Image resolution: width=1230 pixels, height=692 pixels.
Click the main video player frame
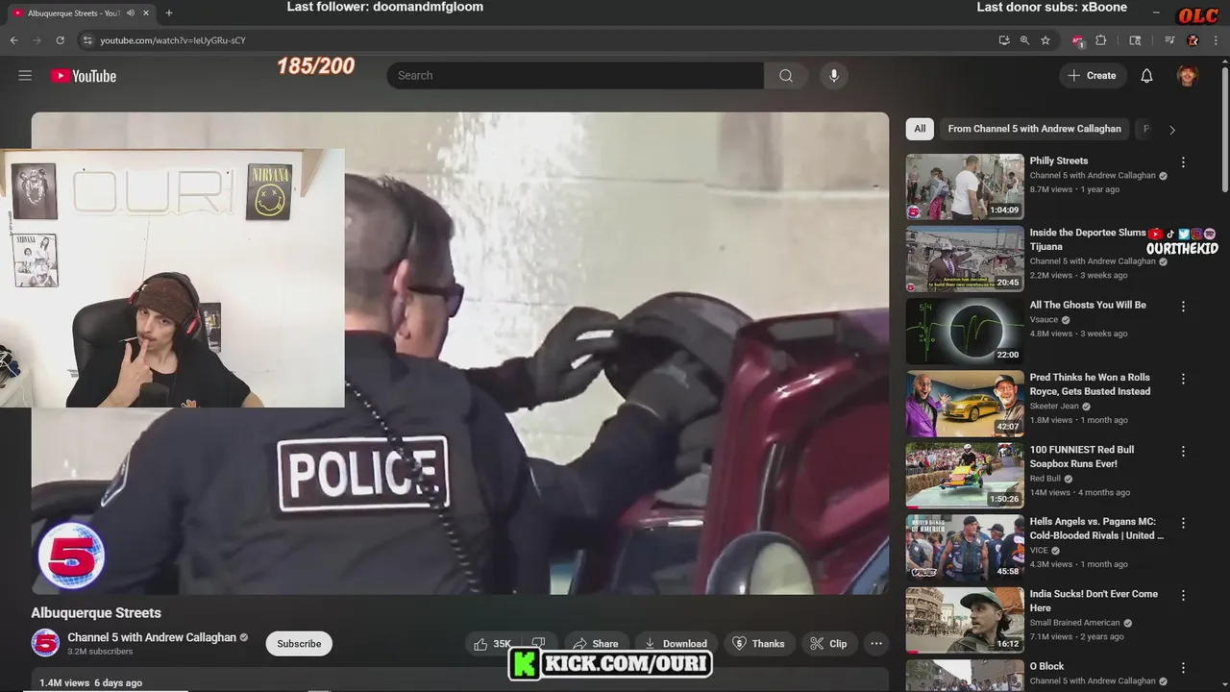(459, 353)
